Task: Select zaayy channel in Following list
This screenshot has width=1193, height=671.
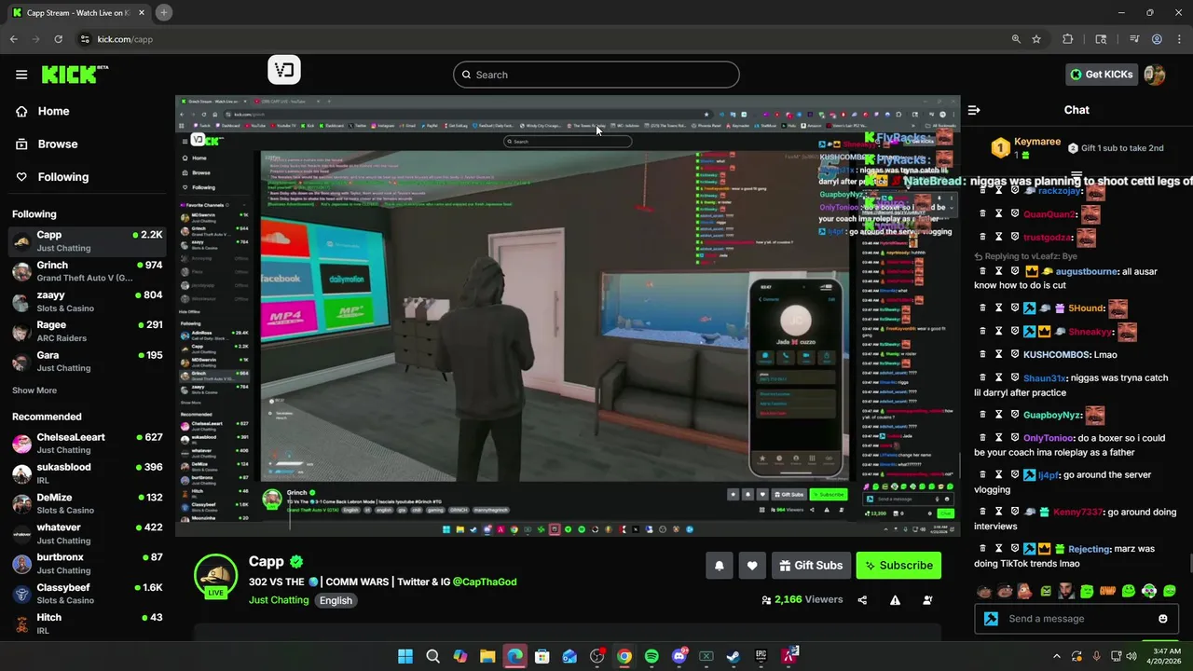Action: click(x=86, y=301)
